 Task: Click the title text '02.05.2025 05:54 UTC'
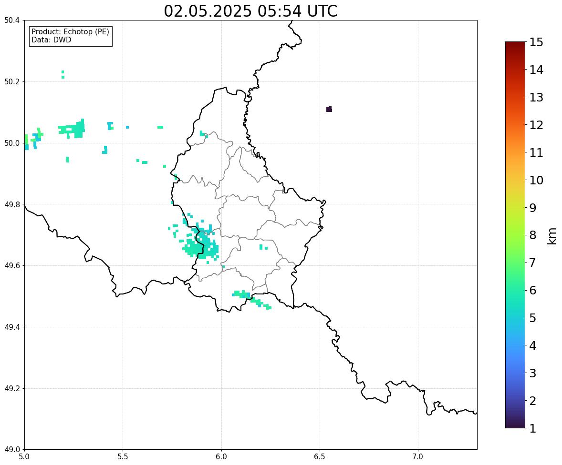(x=250, y=11)
